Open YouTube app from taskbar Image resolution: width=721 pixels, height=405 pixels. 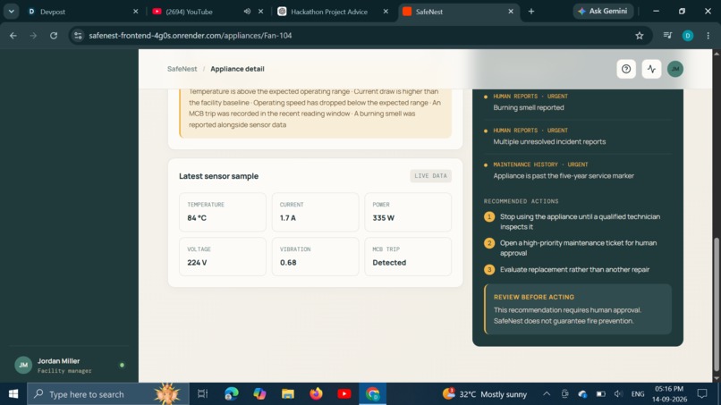pos(344,394)
